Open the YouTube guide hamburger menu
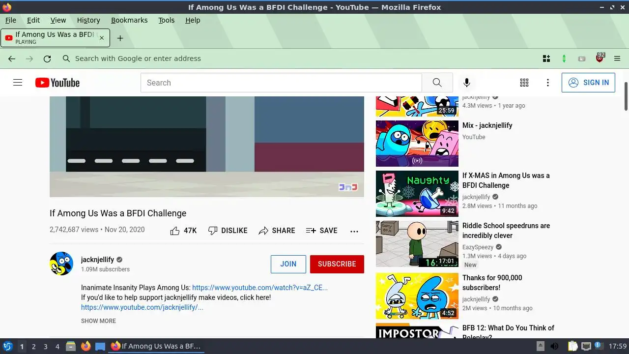This screenshot has height=354, width=629. 18,83
